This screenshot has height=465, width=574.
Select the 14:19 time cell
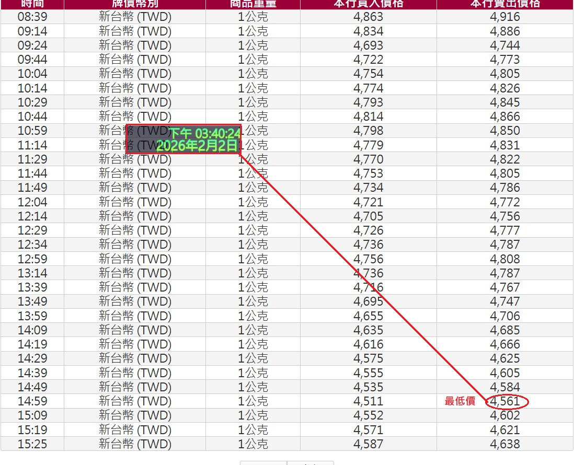coord(32,345)
